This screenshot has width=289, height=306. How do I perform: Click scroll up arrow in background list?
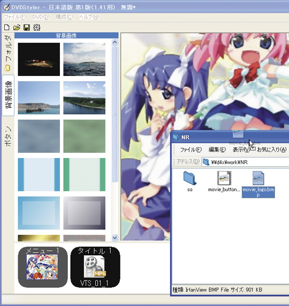tap(115, 42)
